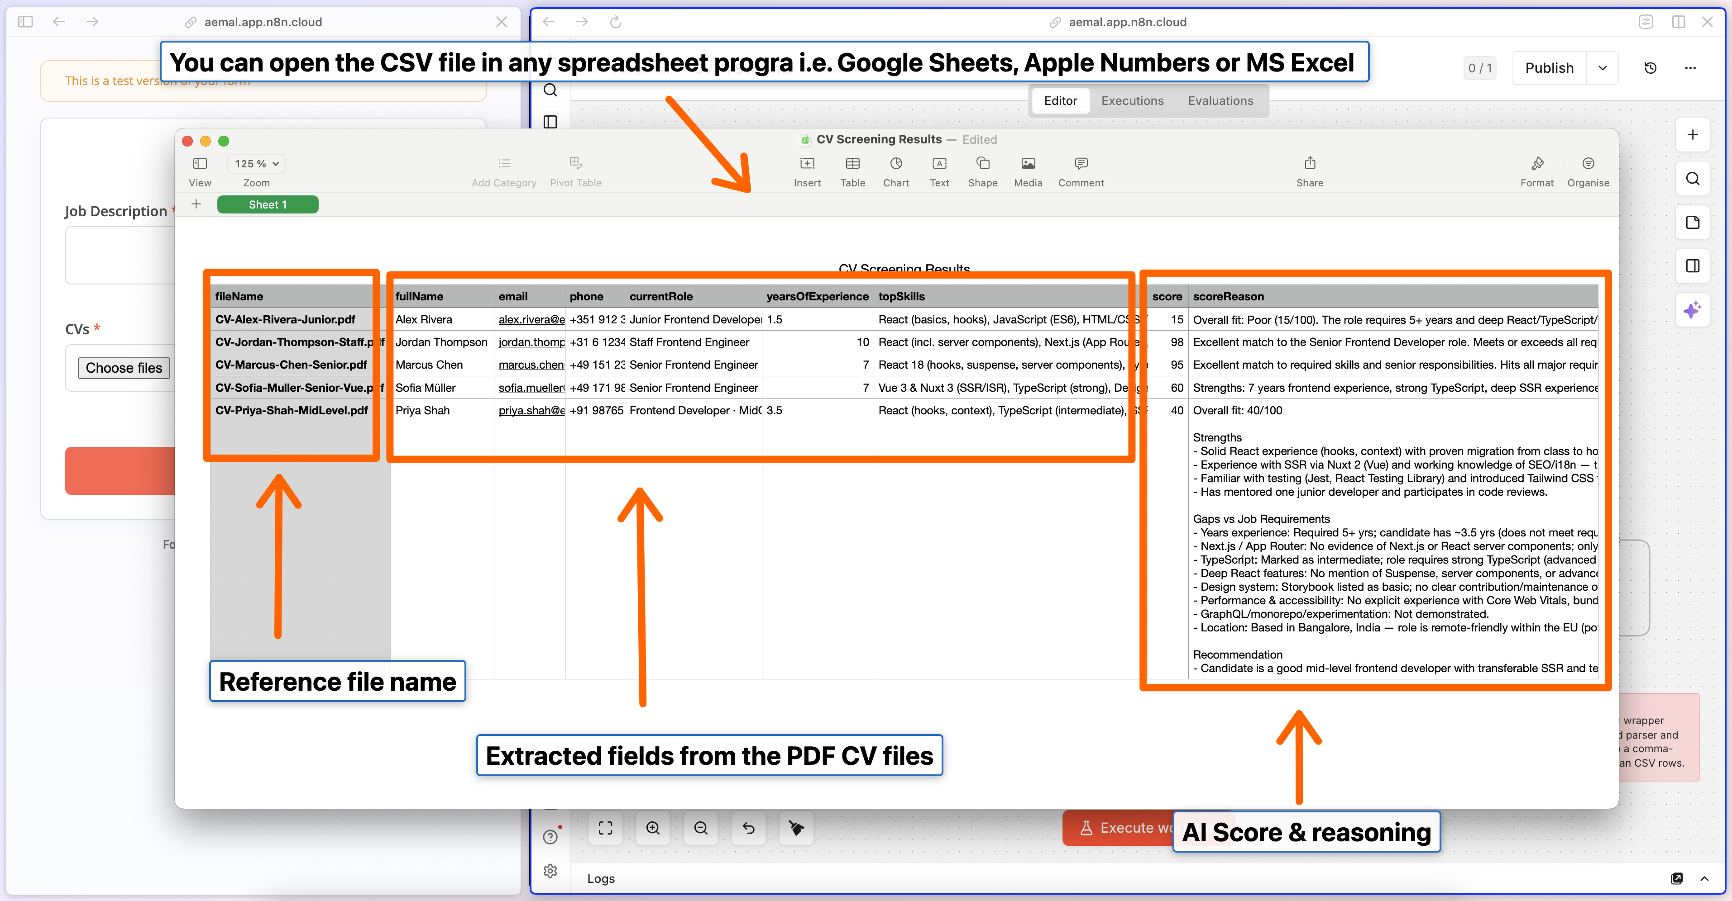Open the three-dot more menu in n8n
The height and width of the screenshot is (901, 1732).
point(1690,68)
